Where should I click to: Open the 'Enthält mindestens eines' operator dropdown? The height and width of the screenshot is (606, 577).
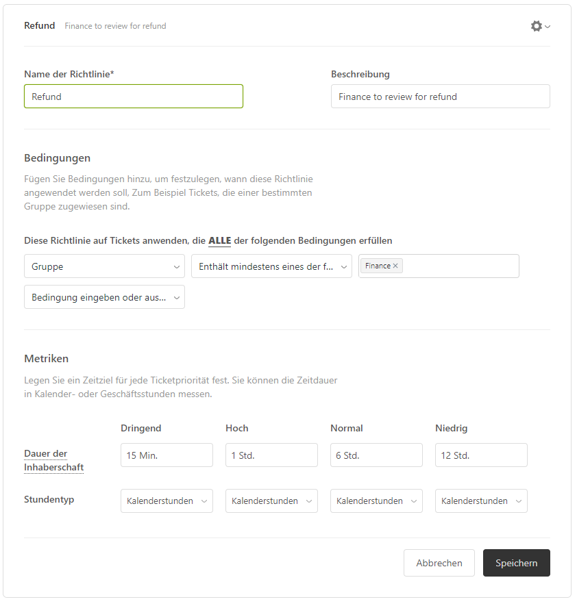(271, 266)
